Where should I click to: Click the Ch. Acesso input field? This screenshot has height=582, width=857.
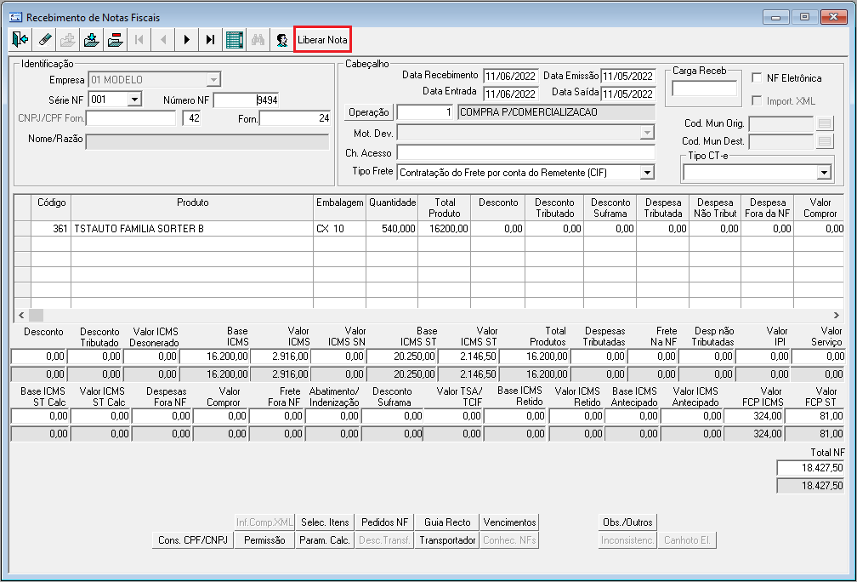click(525, 153)
